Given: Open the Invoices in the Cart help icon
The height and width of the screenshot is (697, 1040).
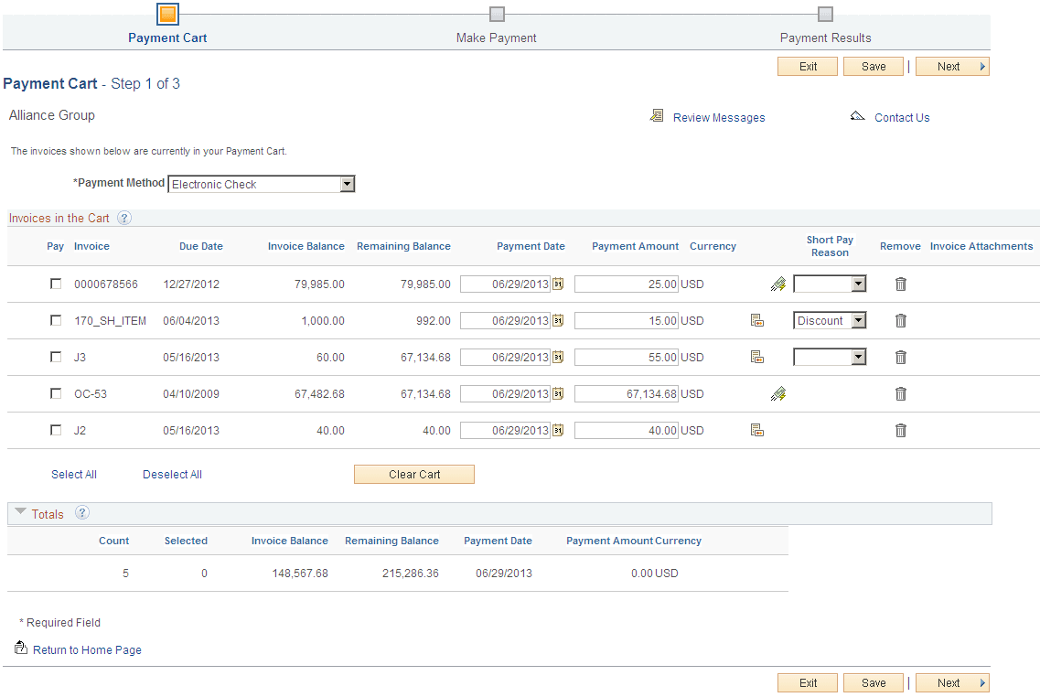Looking at the screenshot, I should pos(125,218).
